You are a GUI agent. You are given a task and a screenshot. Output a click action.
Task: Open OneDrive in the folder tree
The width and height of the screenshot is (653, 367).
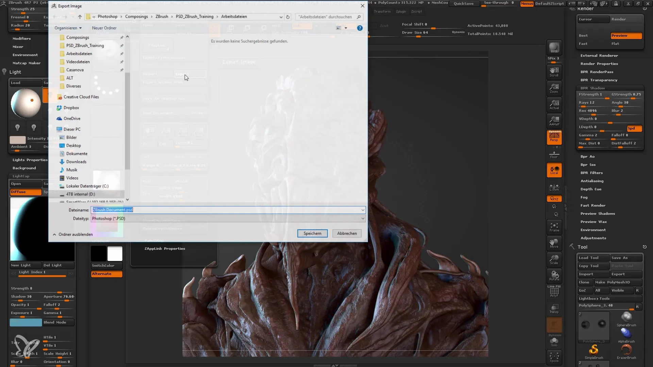(72, 119)
